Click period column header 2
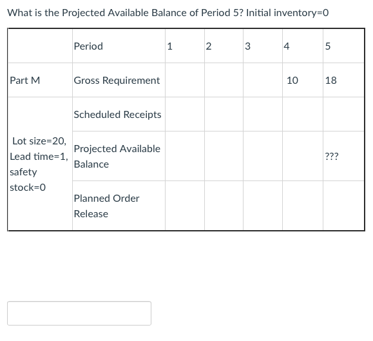The image size is (373, 341). click(209, 46)
